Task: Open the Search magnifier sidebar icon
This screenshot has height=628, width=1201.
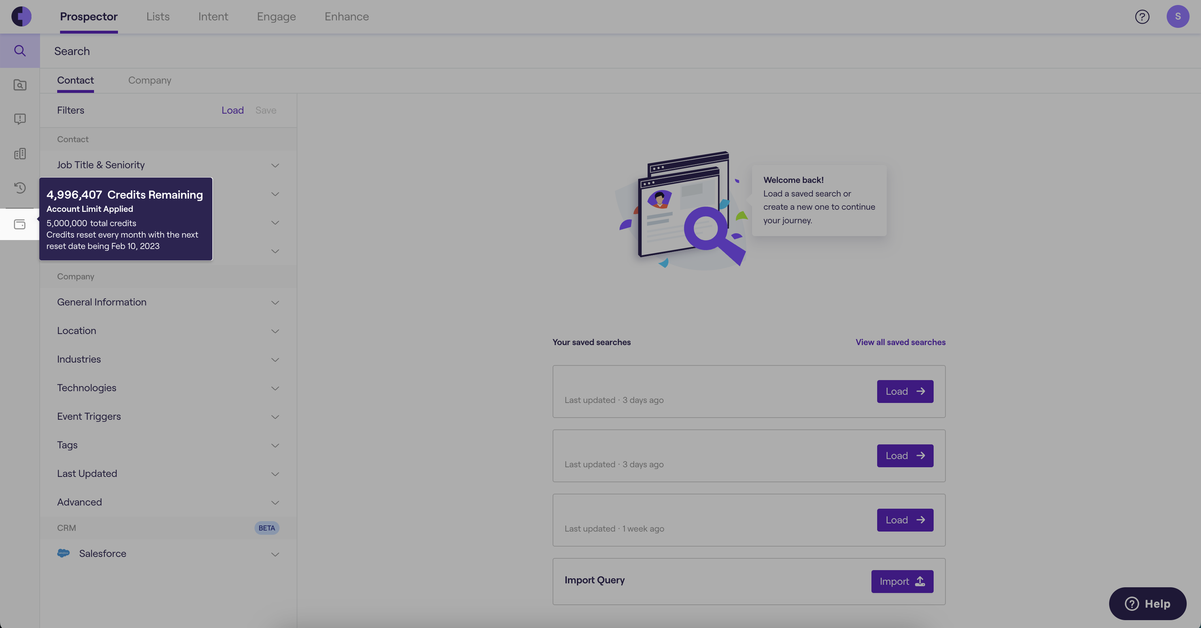Action: click(20, 51)
